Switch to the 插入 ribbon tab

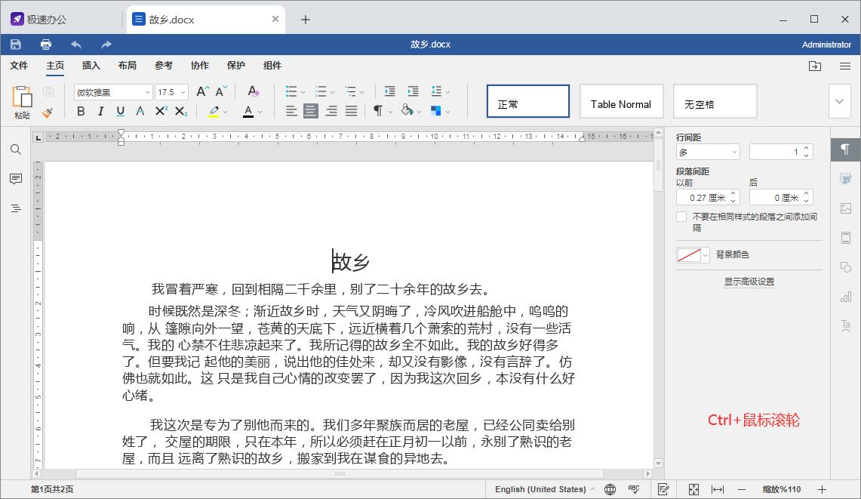tap(91, 66)
